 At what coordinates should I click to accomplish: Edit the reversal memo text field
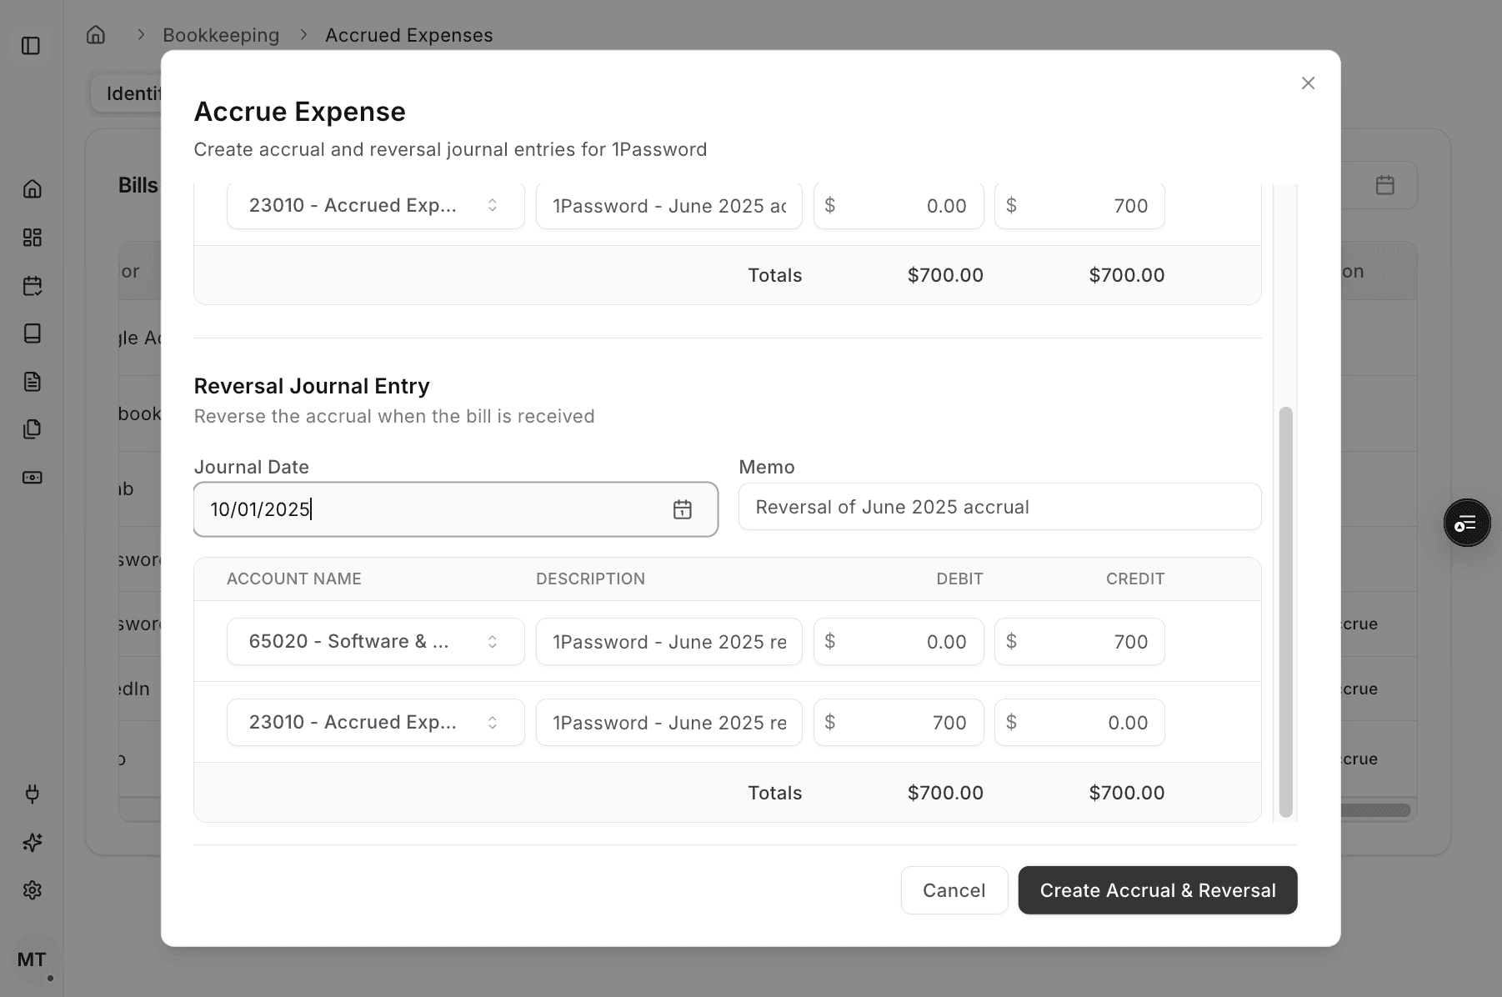[x=999, y=506]
